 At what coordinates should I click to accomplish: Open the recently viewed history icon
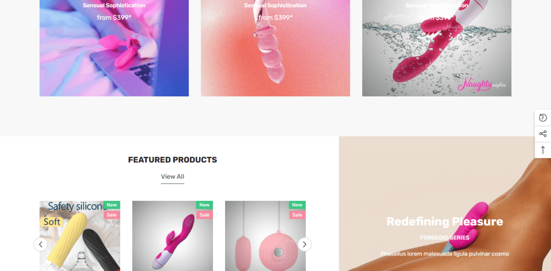click(543, 118)
